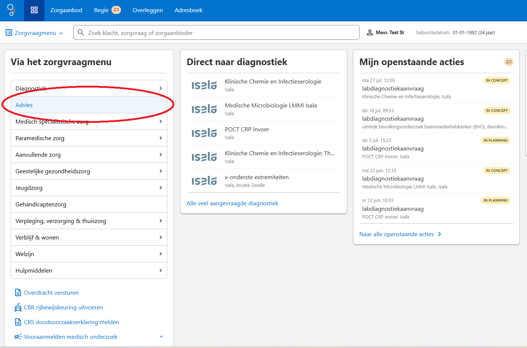Click the Zorgvraagmenu list icon

pos(9,33)
